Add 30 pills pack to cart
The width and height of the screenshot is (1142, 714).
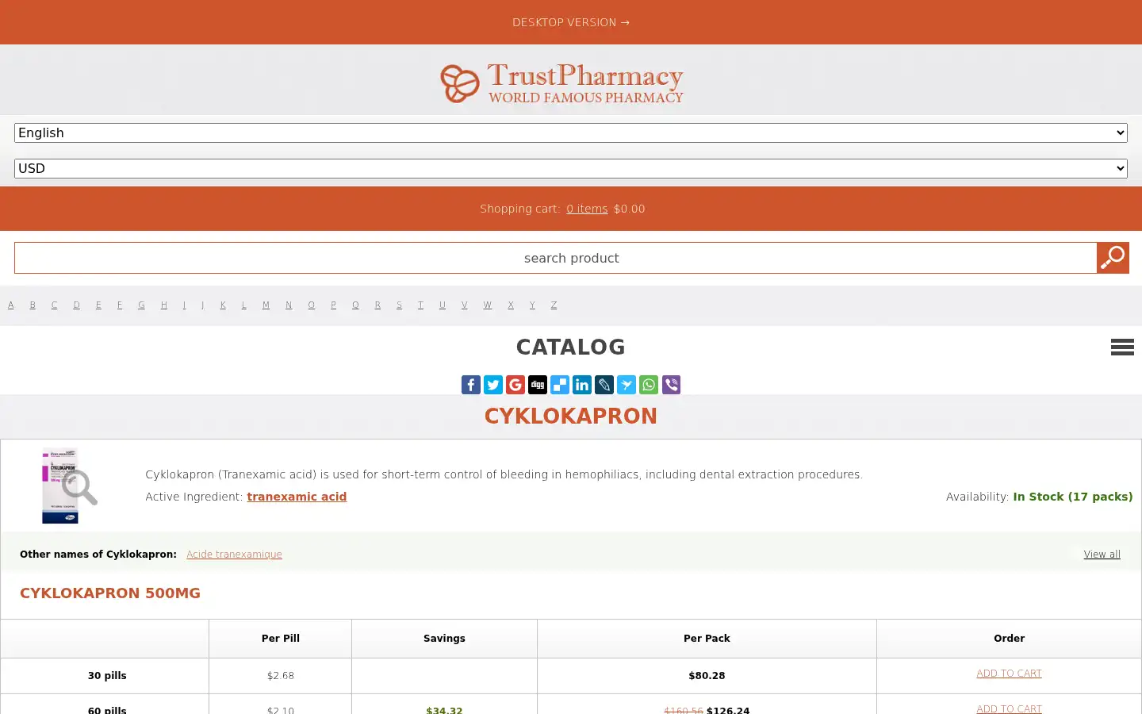1009,674
